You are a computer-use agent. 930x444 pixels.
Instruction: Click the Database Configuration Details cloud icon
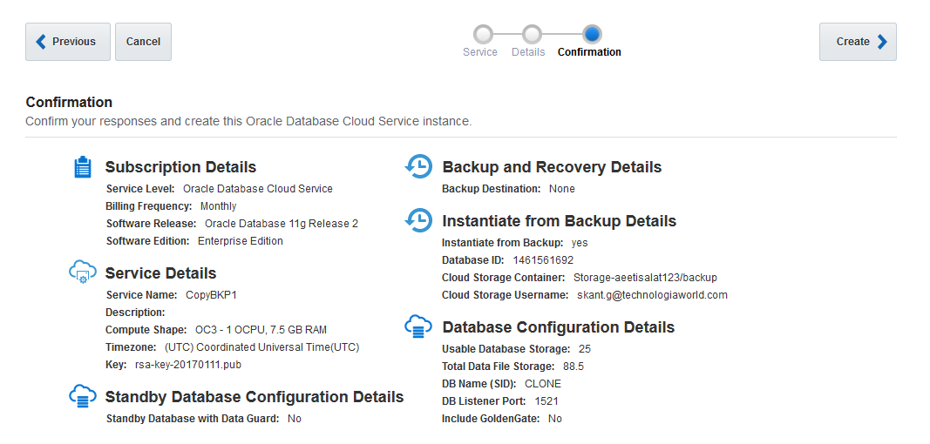pos(418,327)
